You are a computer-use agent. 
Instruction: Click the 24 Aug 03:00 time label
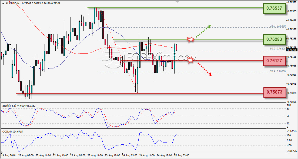(x=130, y=155)
